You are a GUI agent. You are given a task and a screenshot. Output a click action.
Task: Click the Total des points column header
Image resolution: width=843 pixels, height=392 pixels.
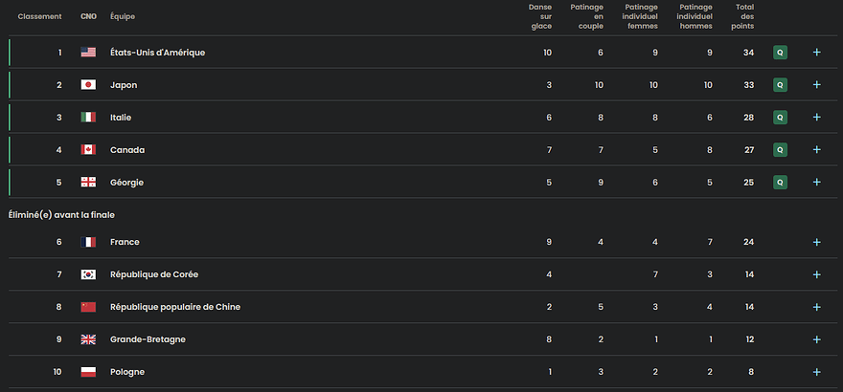tap(744, 16)
